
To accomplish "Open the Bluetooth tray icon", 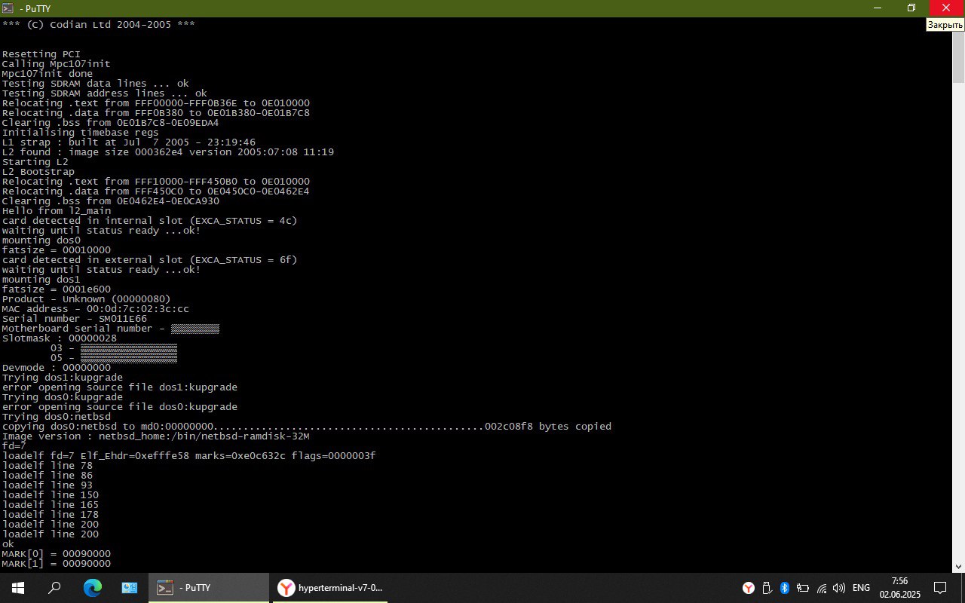I will pyautogui.click(x=784, y=588).
